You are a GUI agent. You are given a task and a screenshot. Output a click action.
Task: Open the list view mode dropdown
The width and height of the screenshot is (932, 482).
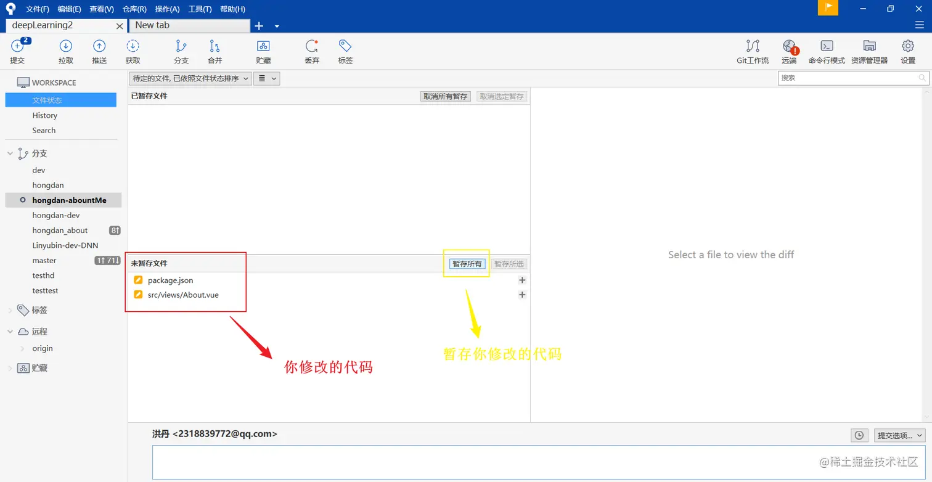pos(267,78)
